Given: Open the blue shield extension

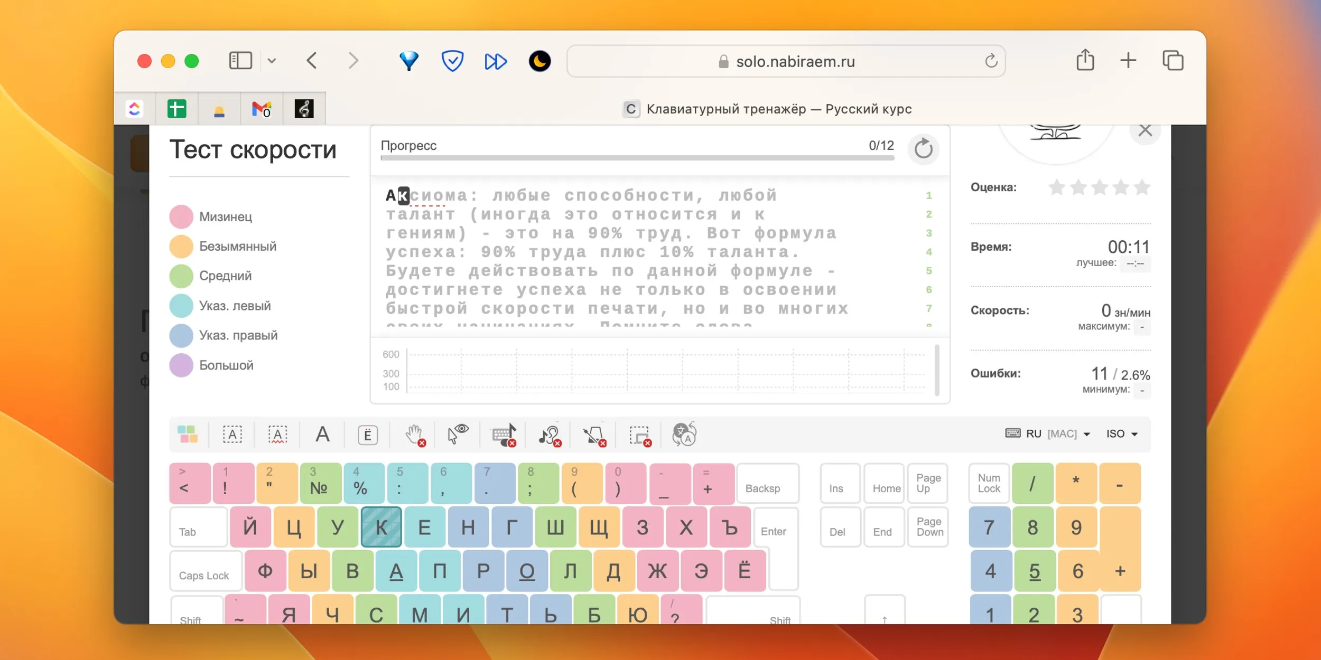Looking at the screenshot, I should click(452, 61).
